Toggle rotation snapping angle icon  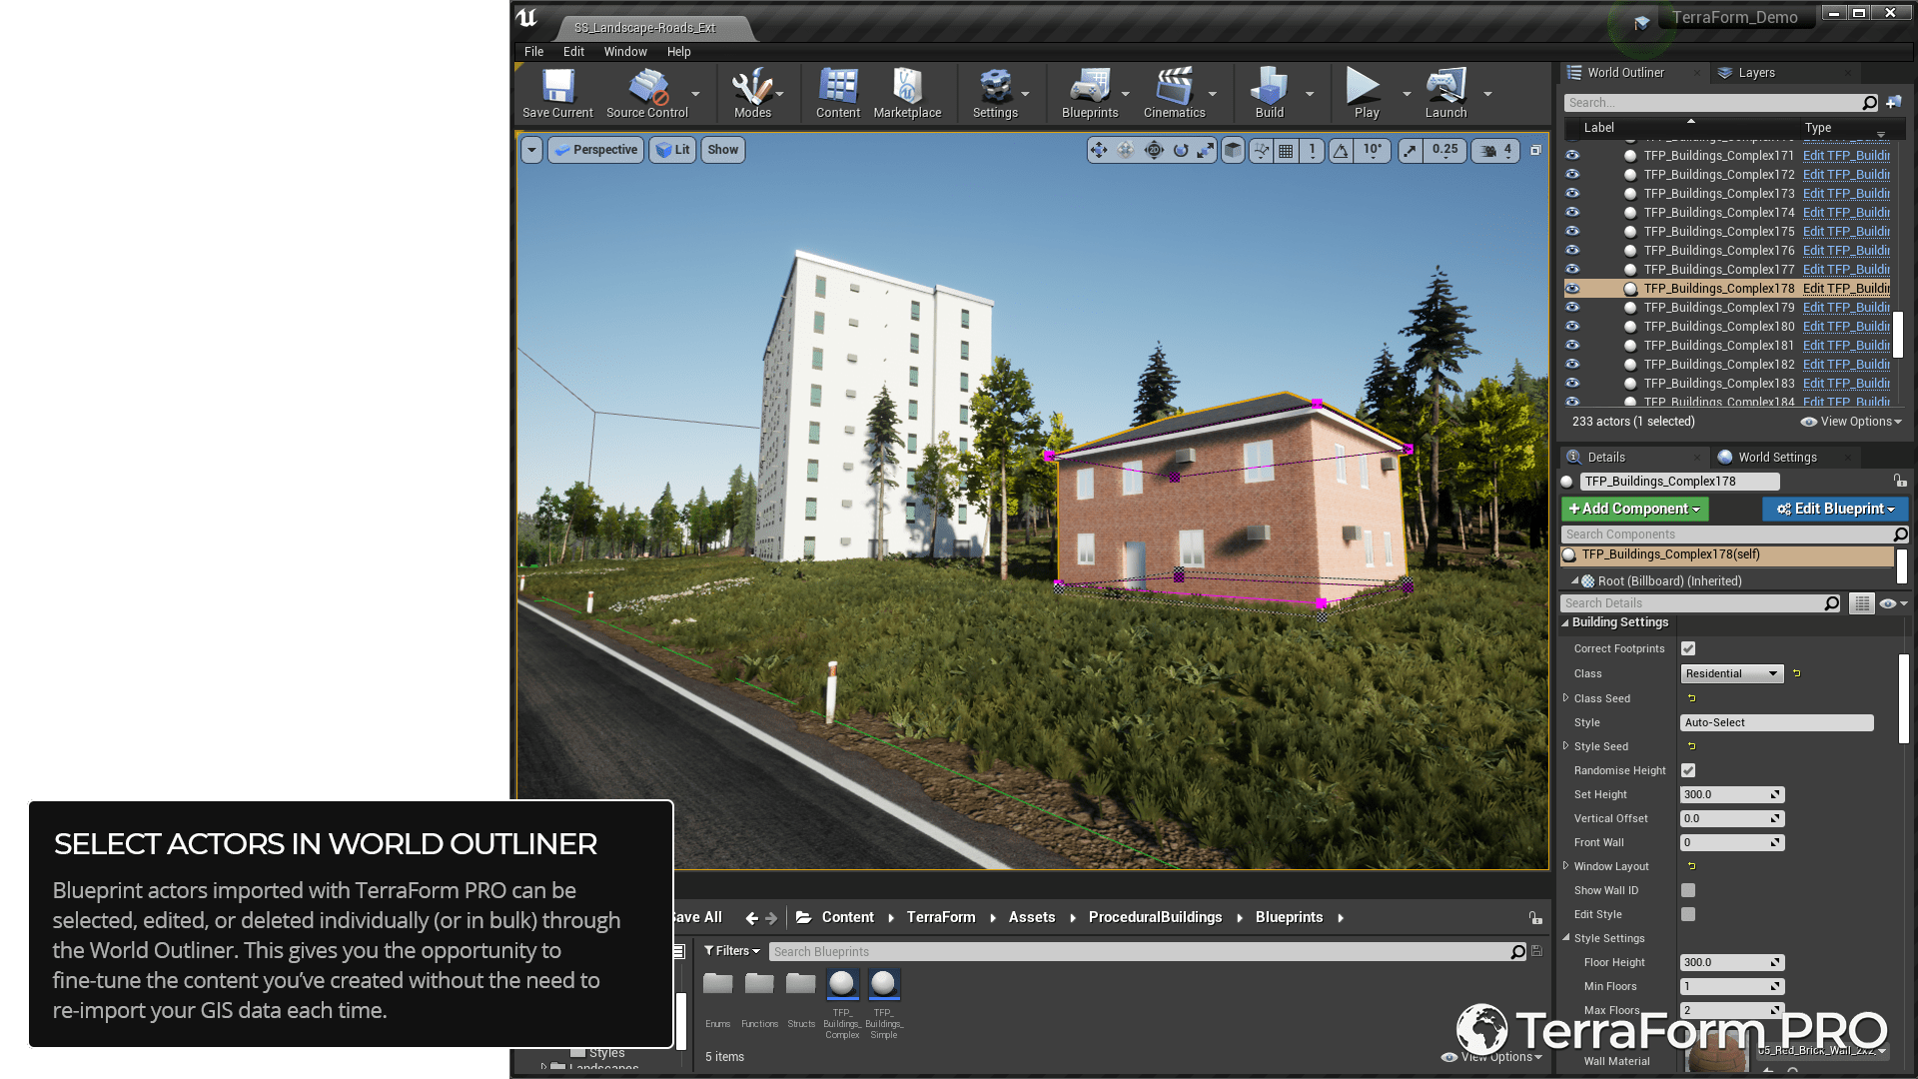(x=1341, y=150)
